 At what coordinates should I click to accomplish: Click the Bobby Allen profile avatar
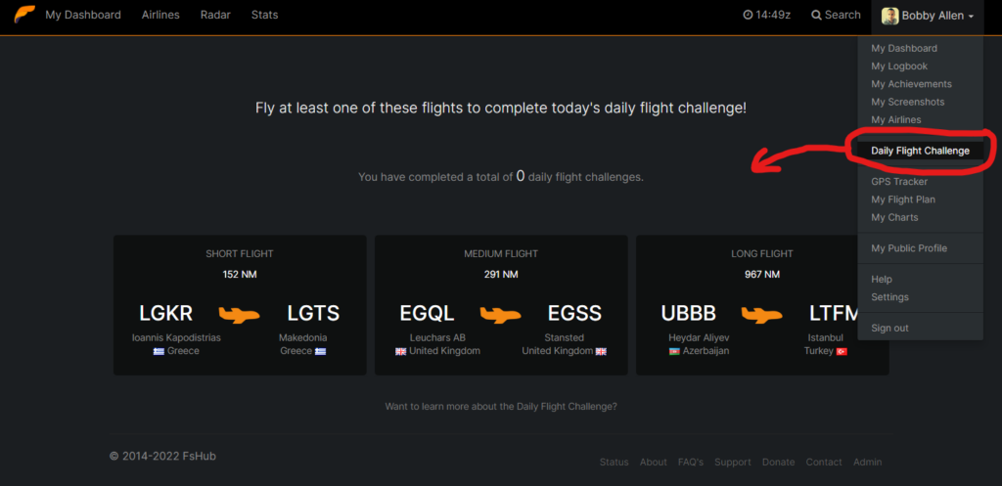coord(890,16)
